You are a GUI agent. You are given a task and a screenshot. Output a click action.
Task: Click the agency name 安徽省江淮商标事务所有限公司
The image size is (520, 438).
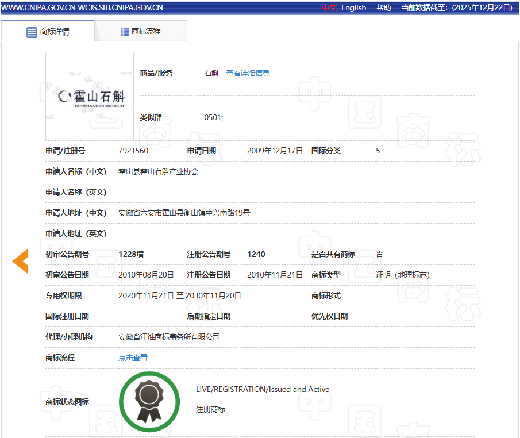[169, 337]
